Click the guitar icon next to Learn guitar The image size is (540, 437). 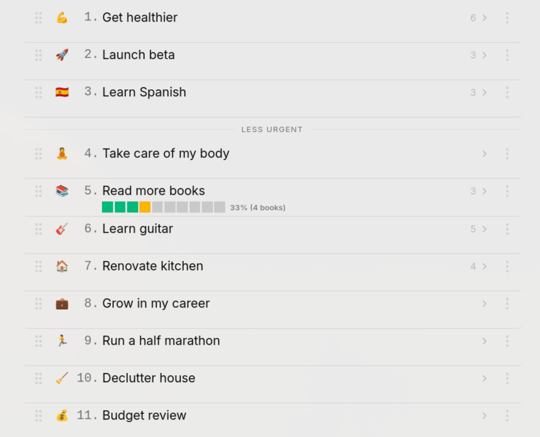(x=62, y=229)
